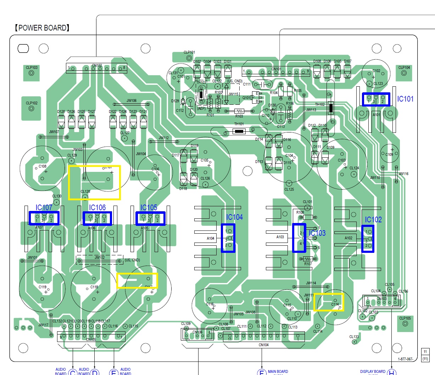Point to the CLP105 test pad

[405, 324]
